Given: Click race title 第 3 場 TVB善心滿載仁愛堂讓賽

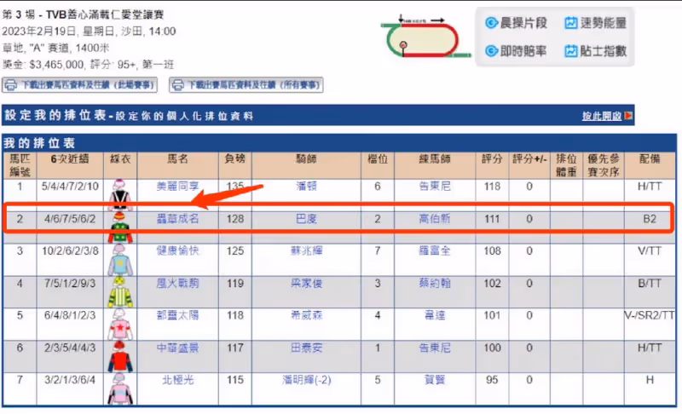Looking at the screenshot, I should [83, 14].
